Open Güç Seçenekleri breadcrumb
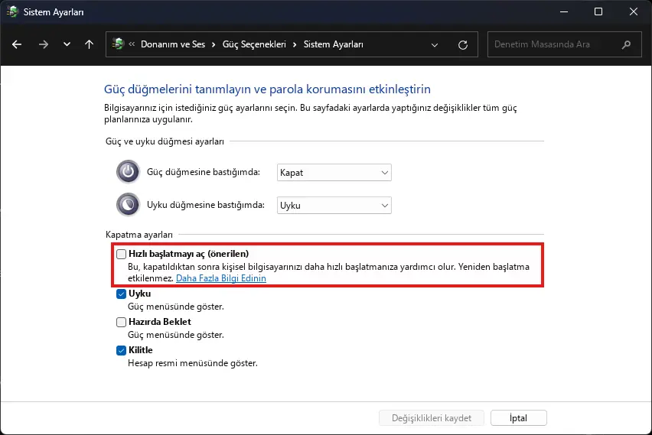This screenshot has width=652, height=435. [254, 44]
